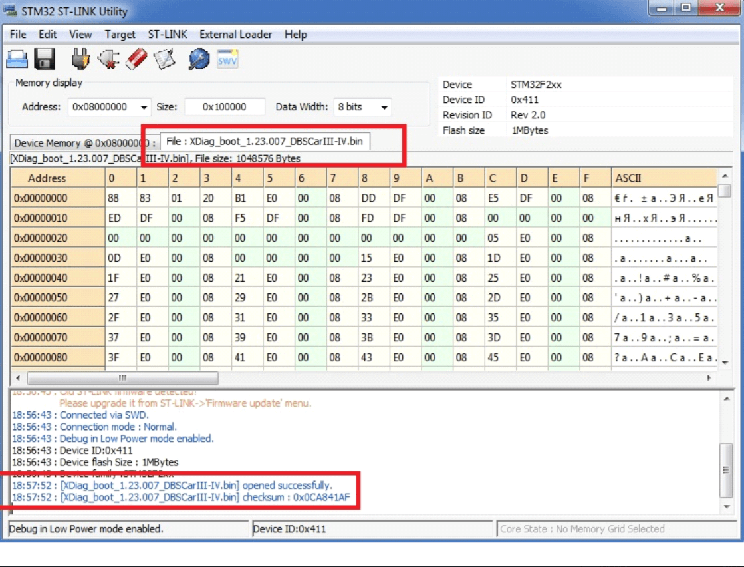
Task: Click the globe with wrench toolbar icon
Action: click(199, 59)
